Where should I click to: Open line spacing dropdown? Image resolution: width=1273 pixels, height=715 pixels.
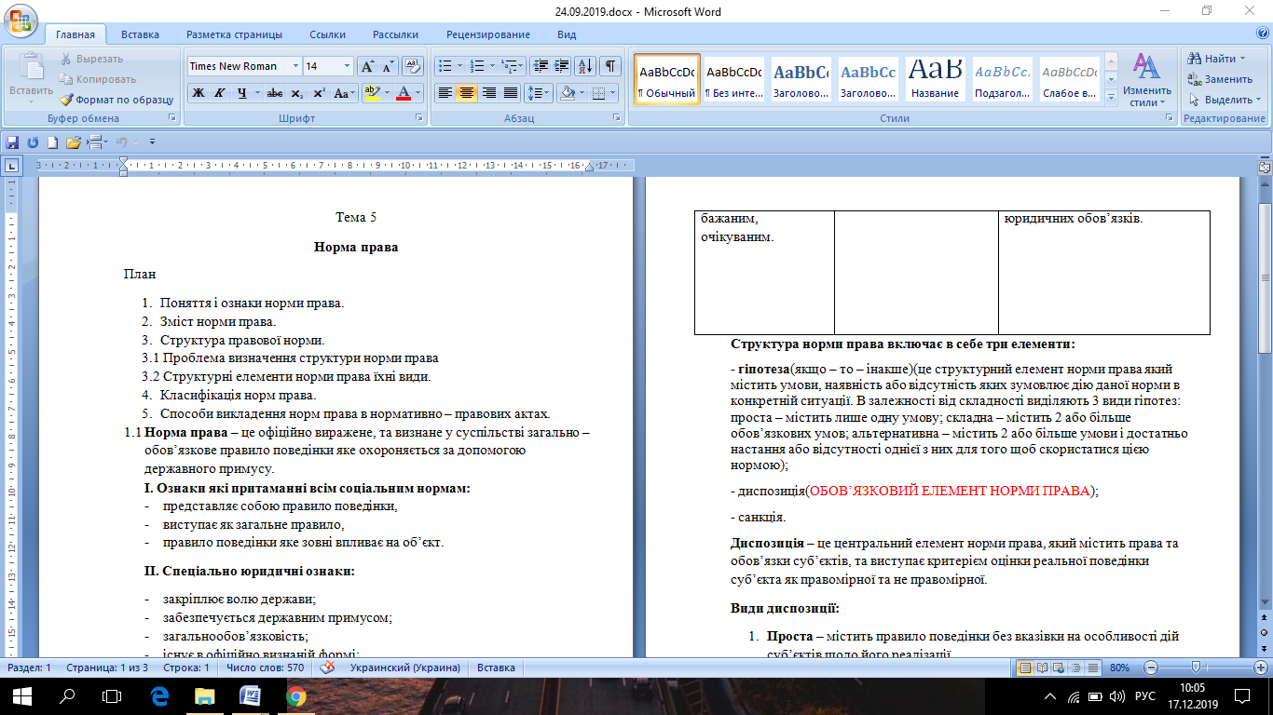pos(539,93)
